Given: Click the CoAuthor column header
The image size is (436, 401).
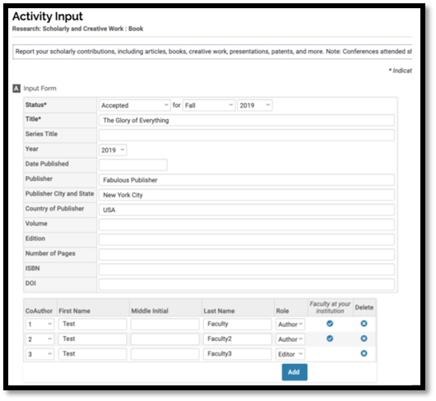Looking at the screenshot, I should (39, 311).
